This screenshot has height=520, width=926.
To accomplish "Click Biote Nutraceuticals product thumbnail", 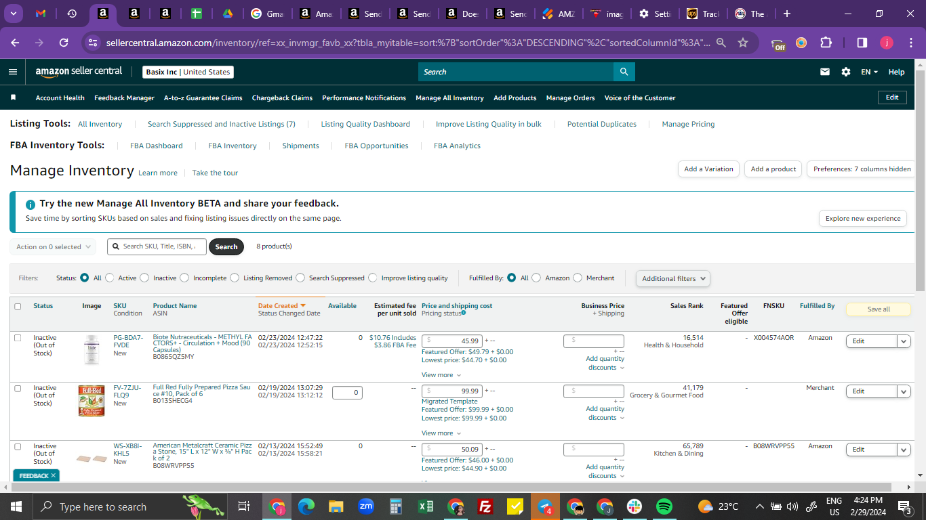I will pyautogui.click(x=92, y=350).
